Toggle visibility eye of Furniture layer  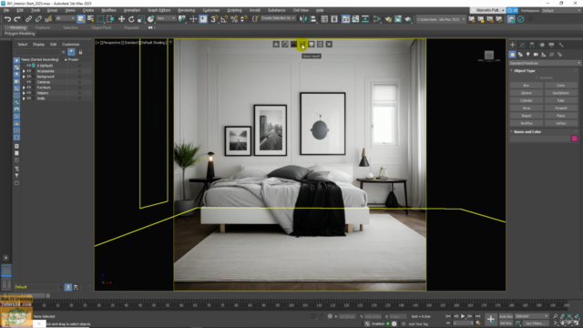tap(28, 87)
